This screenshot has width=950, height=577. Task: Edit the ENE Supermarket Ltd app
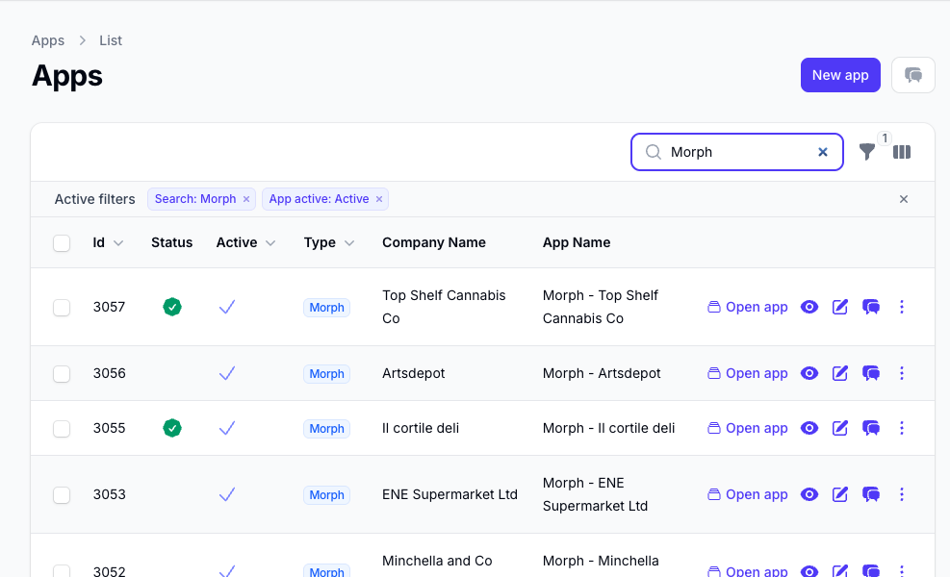tap(839, 494)
